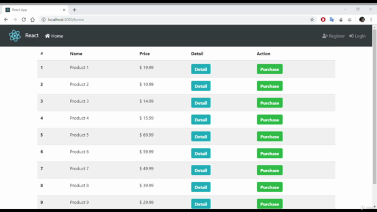The width and height of the screenshot is (377, 212).
Task: Purchase Product 3
Action: coord(270,103)
